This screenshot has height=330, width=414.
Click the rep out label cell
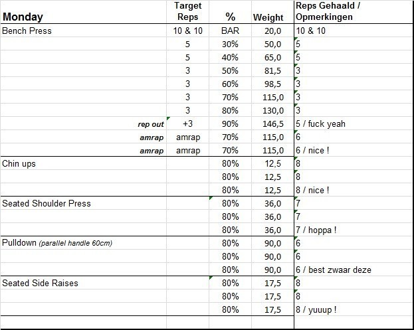coord(151,124)
